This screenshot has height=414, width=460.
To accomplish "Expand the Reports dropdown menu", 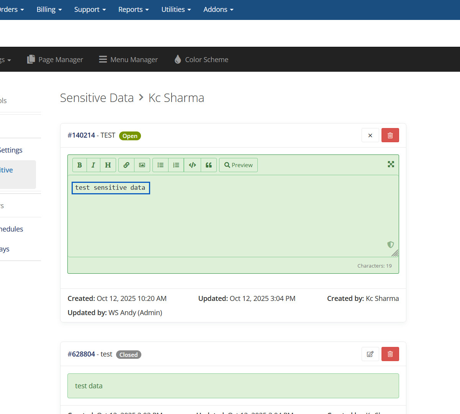I will (133, 10).
